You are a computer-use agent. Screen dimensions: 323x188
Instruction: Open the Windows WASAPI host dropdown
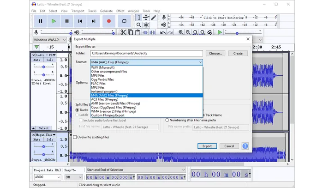[49, 40]
